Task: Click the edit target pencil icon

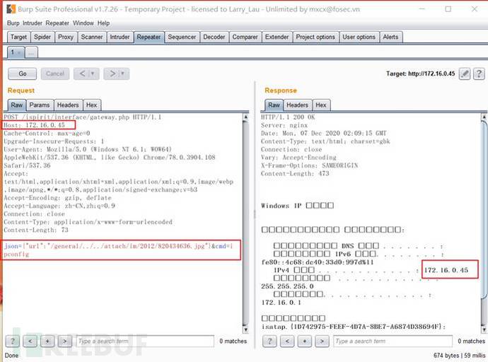Action: click(x=465, y=74)
